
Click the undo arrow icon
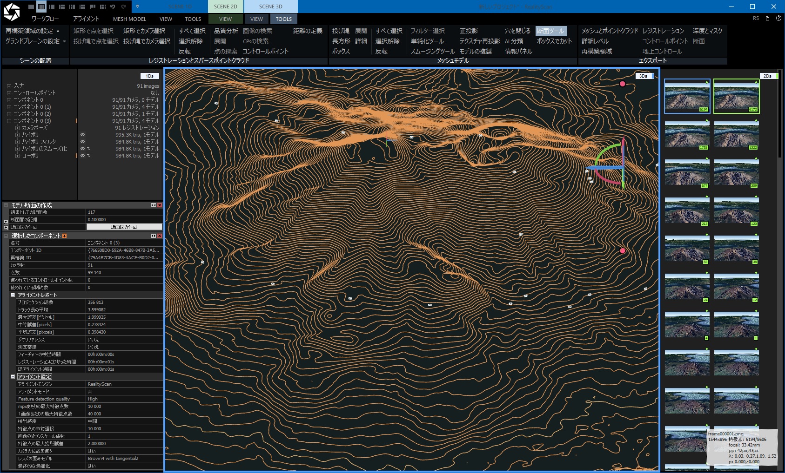pos(113,7)
